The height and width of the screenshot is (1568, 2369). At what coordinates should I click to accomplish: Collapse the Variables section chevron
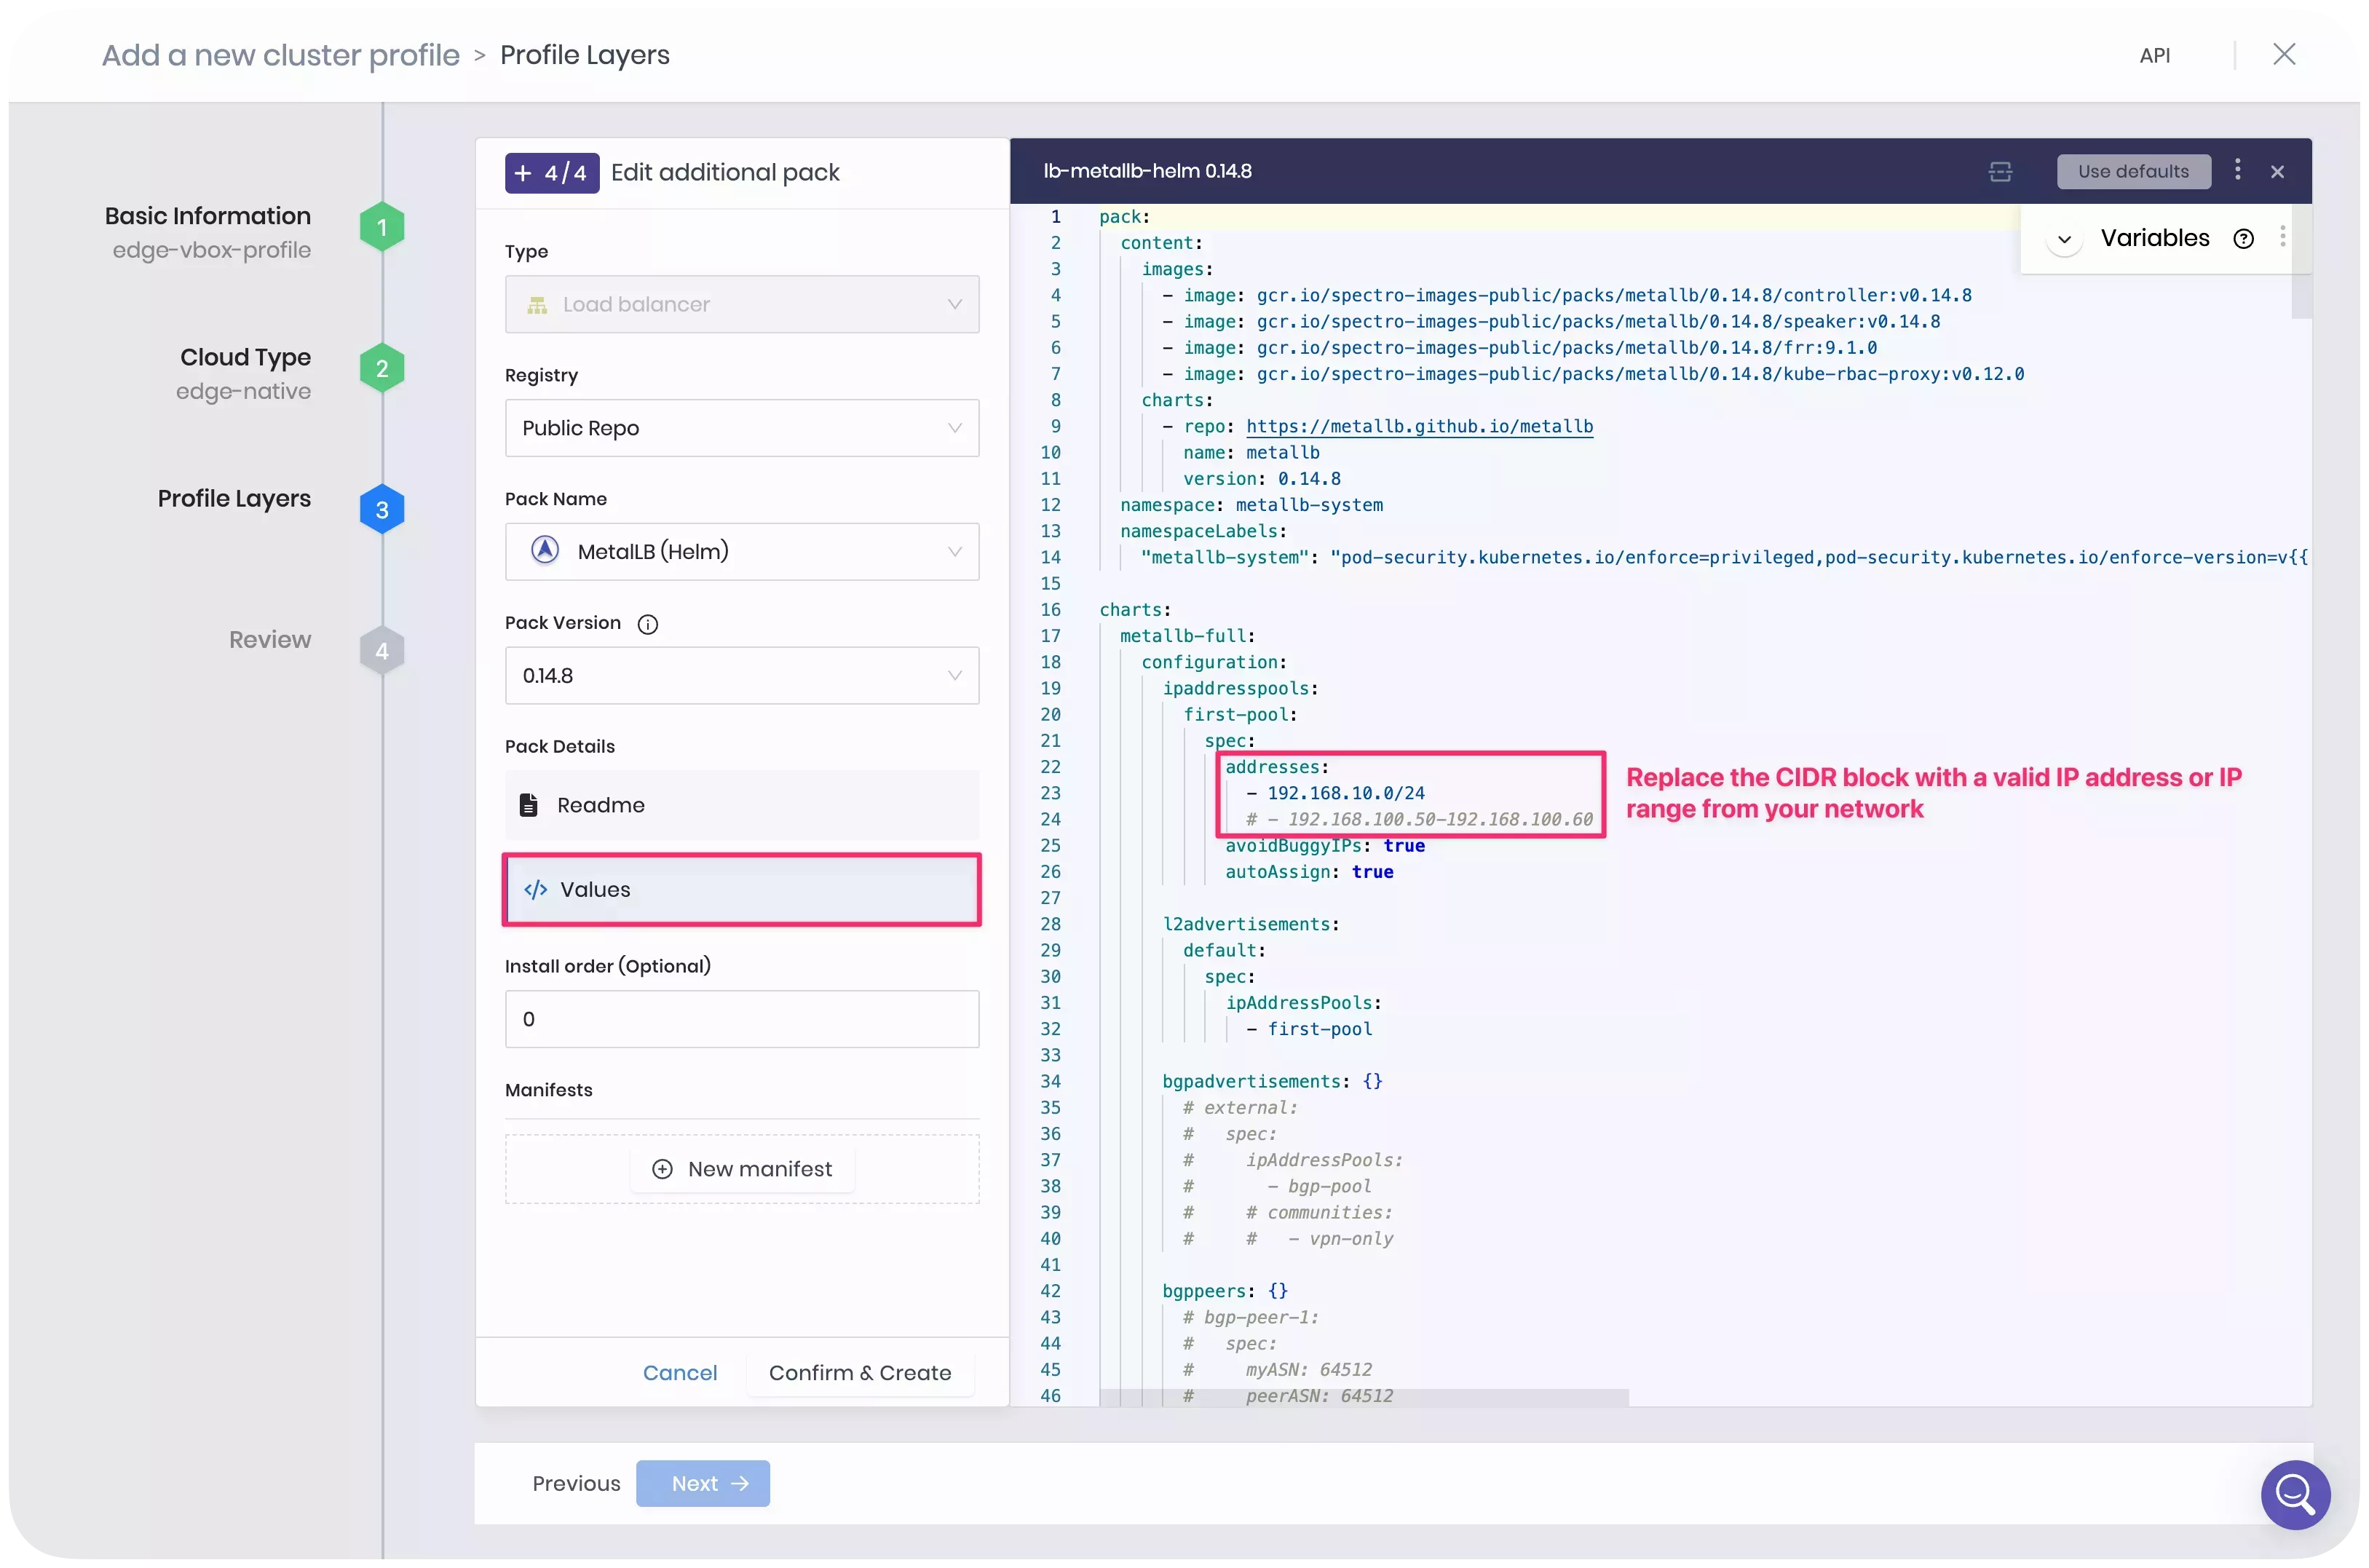[x=2065, y=237]
